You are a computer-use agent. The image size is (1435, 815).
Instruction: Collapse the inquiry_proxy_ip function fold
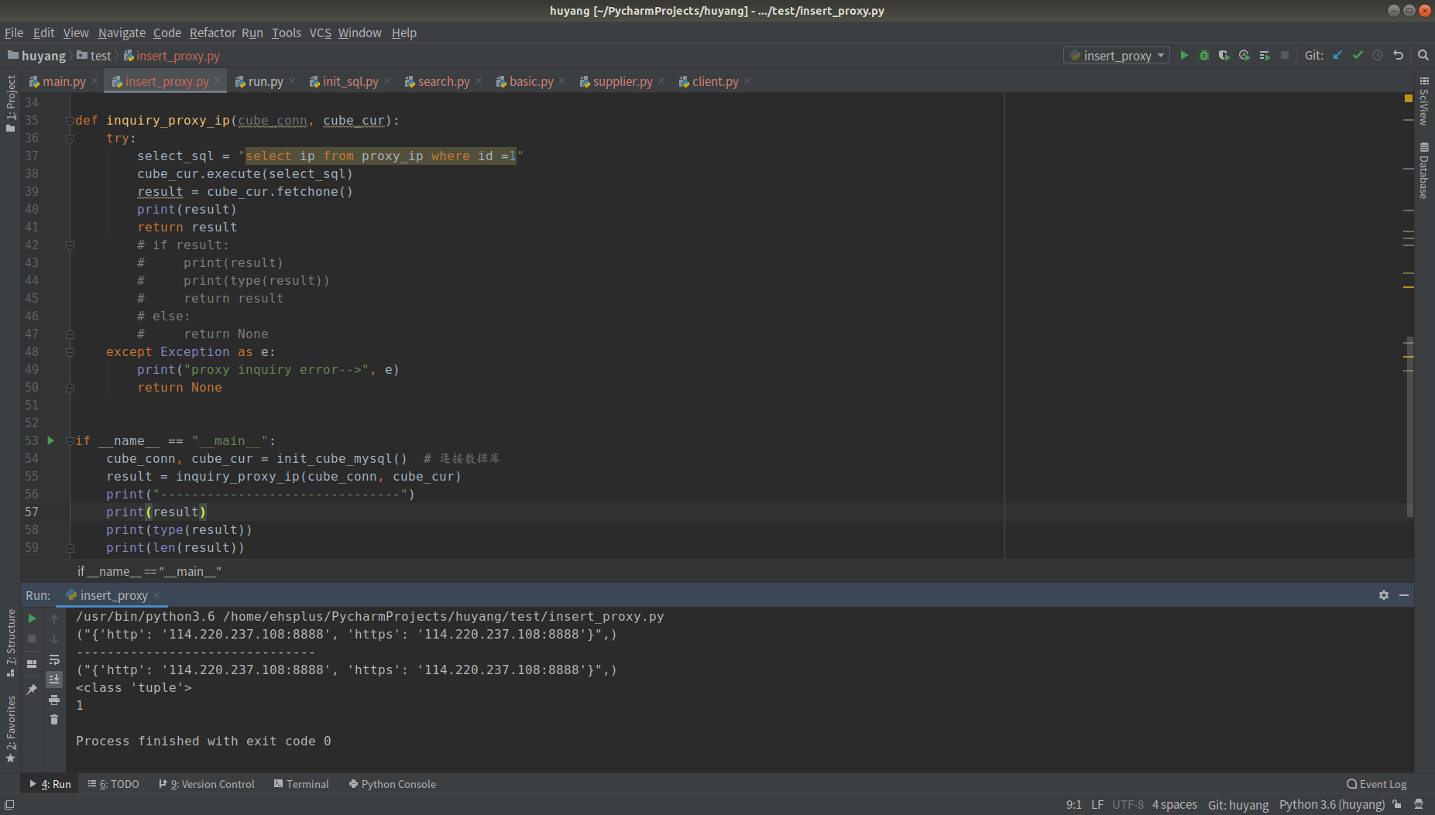point(70,120)
